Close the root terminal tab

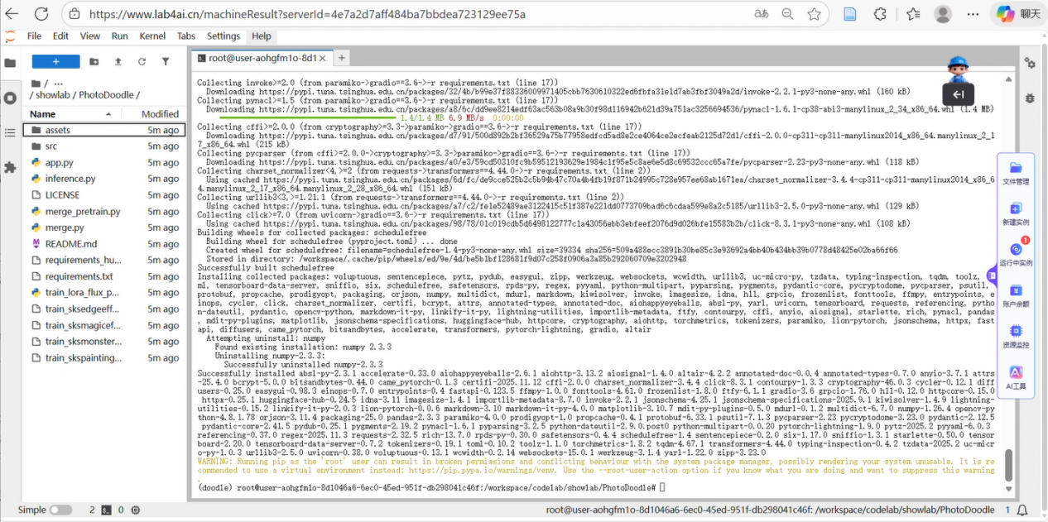324,58
